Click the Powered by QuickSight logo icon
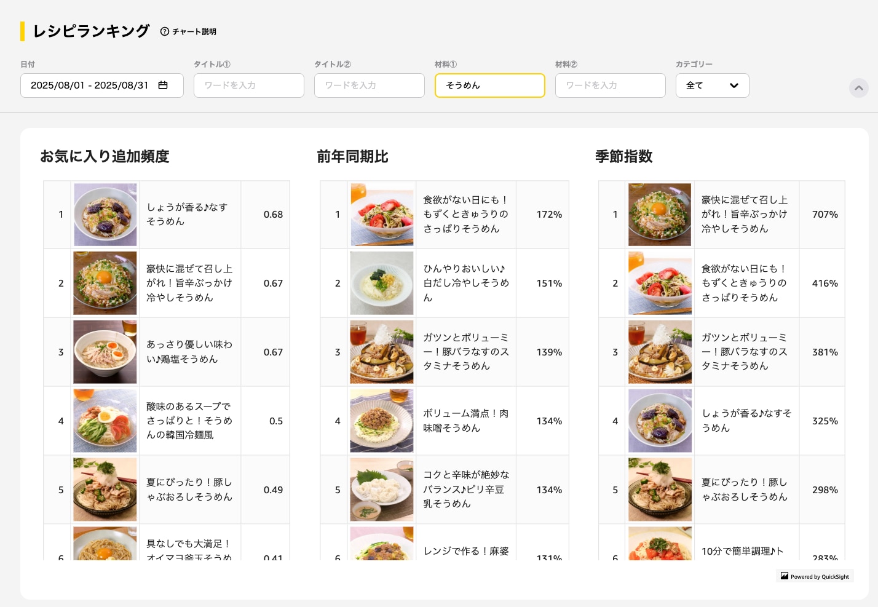Viewport: 878px width, 607px height. (x=785, y=576)
